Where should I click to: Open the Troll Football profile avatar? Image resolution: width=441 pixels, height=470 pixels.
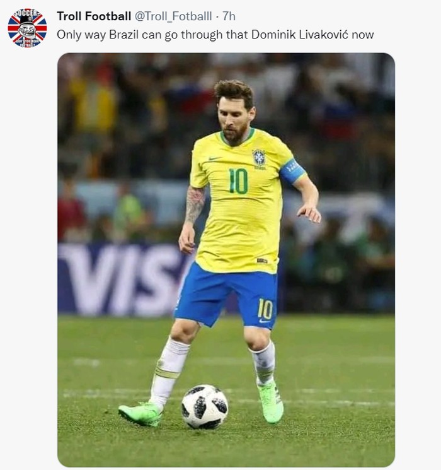(x=27, y=28)
